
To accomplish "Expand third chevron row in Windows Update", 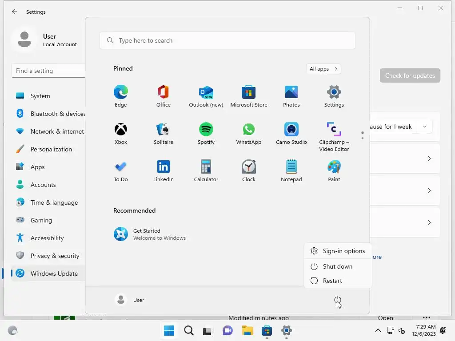I will pyautogui.click(x=429, y=222).
